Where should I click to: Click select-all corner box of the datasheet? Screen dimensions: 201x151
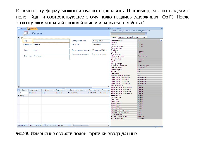click(x=19, y=90)
